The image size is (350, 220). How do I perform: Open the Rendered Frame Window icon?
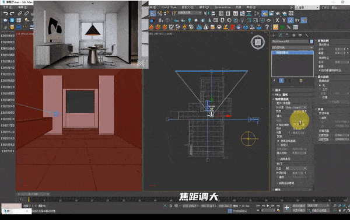tap(271, 13)
